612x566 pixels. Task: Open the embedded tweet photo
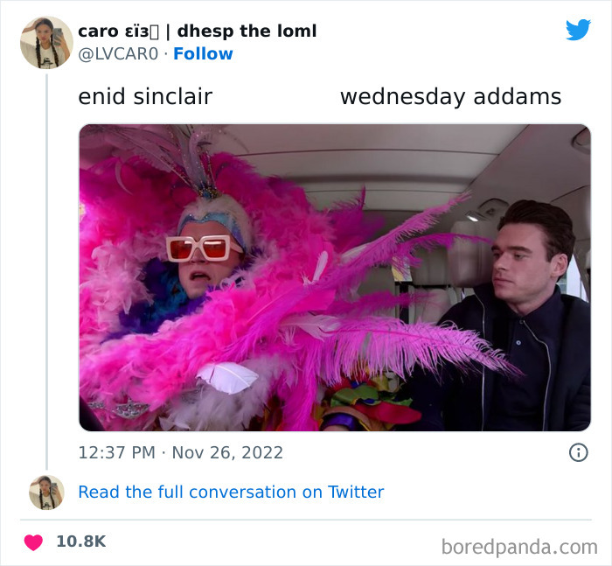335,277
